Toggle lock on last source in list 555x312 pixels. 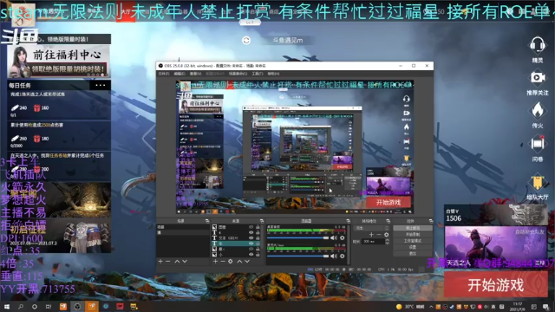(x=258, y=254)
